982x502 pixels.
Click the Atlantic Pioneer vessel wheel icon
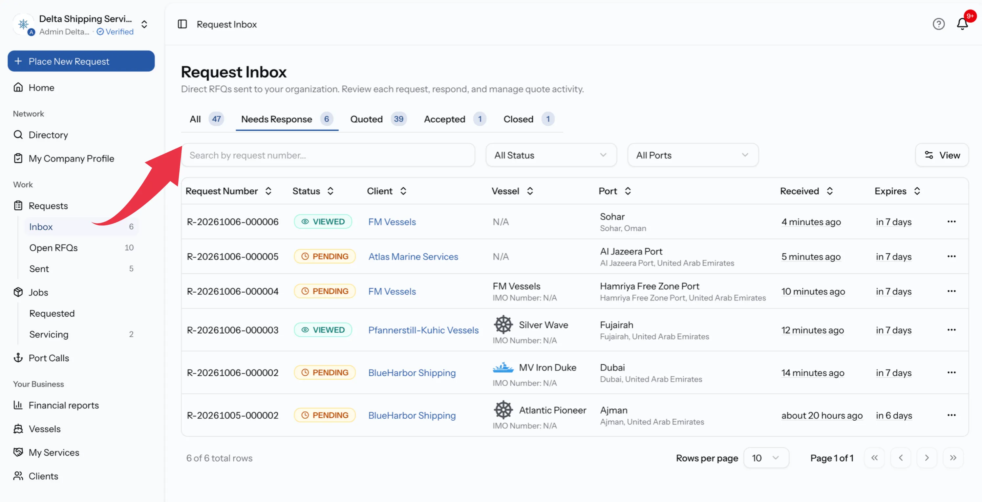point(503,410)
